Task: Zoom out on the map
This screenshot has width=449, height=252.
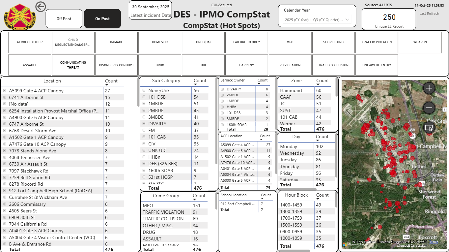Action: click(429, 108)
